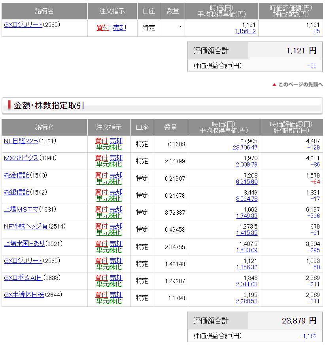
Task: Open average cost 1,533.09 link
Action: [x=247, y=250]
